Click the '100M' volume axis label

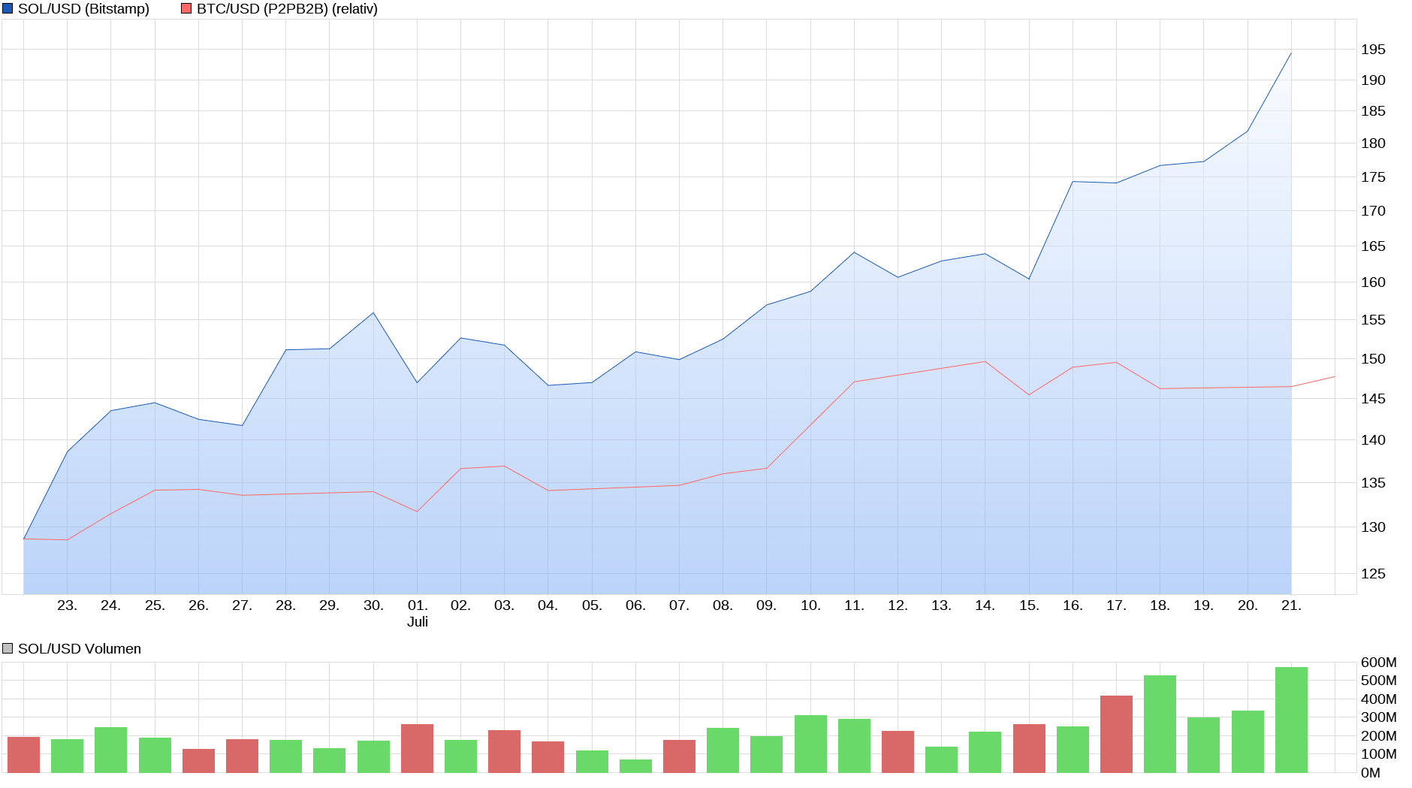coord(1379,754)
